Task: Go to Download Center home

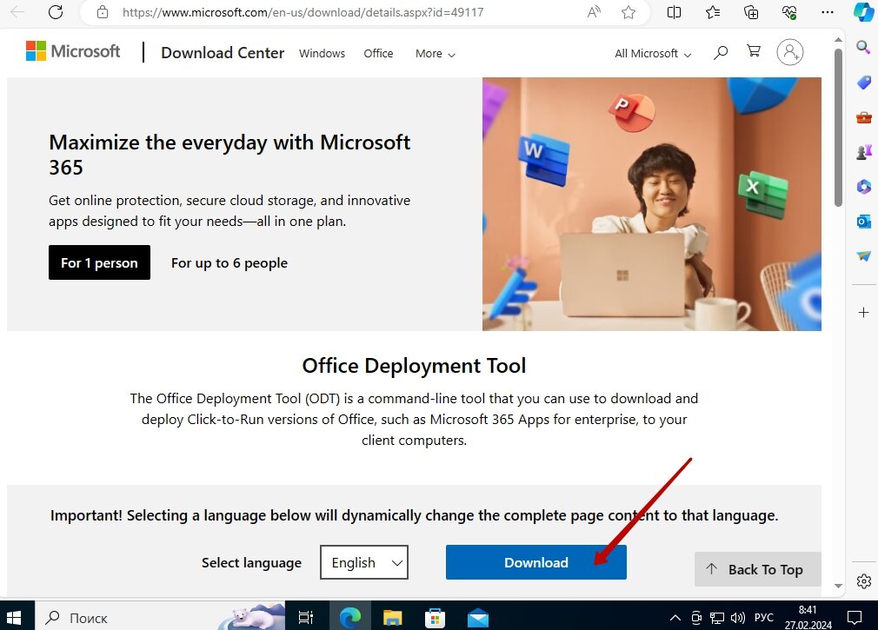Action: 223,53
